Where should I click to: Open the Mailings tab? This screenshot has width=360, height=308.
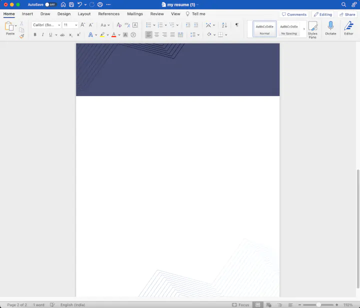(x=135, y=14)
